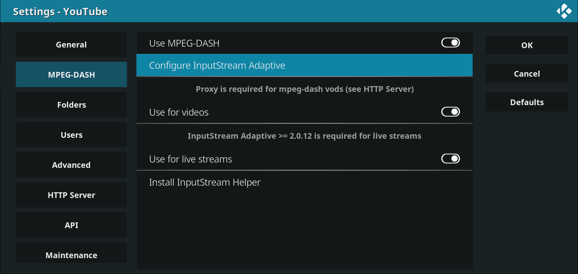Go to Advanced settings
This screenshot has width=578, height=274.
pos(71,165)
